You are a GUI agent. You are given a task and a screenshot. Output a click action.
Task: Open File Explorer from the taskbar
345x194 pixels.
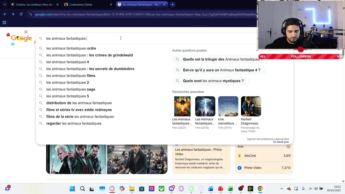click(132, 189)
